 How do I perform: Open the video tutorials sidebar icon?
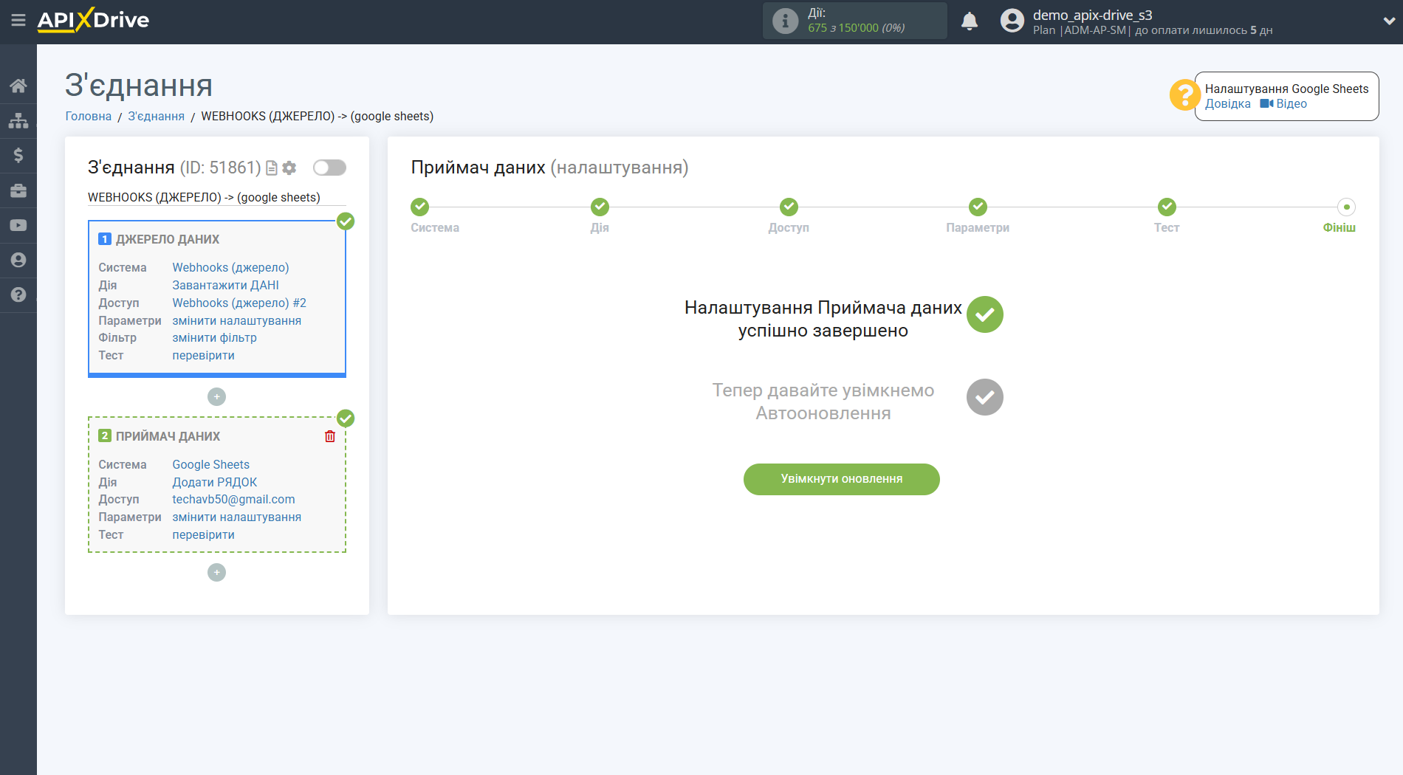18,225
